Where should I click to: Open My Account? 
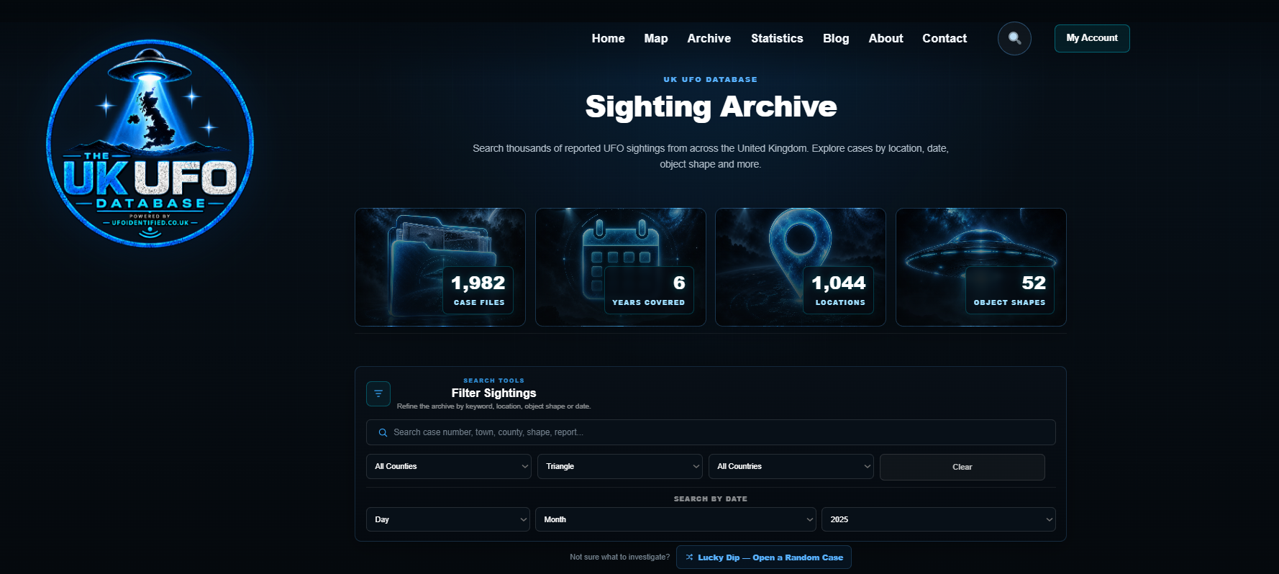point(1092,38)
